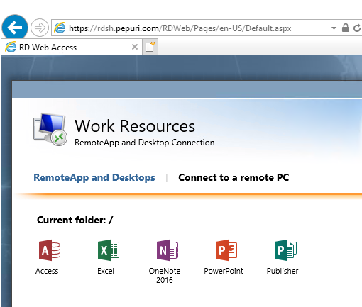The image size is (362, 307).
Task: Click the Work Resources remote desktop icon
Action: (50, 129)
